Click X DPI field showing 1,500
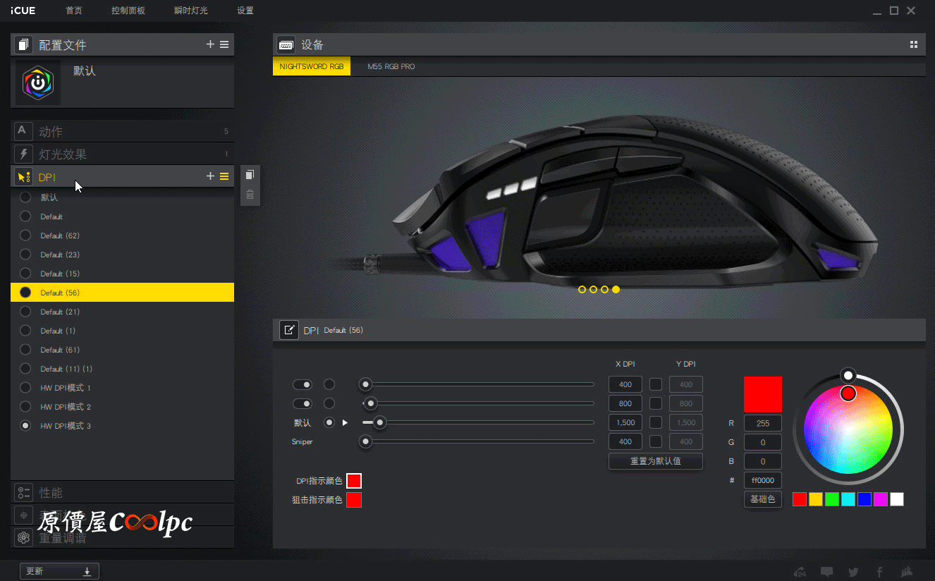 click(x=625, y=423)
